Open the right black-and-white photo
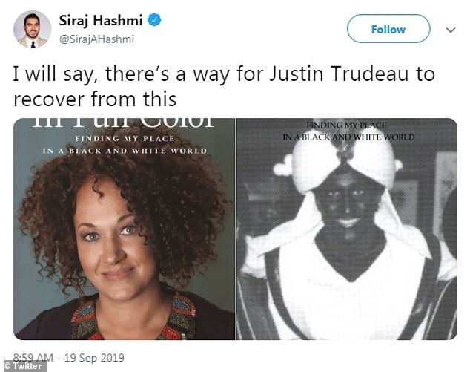 [347, 229]
